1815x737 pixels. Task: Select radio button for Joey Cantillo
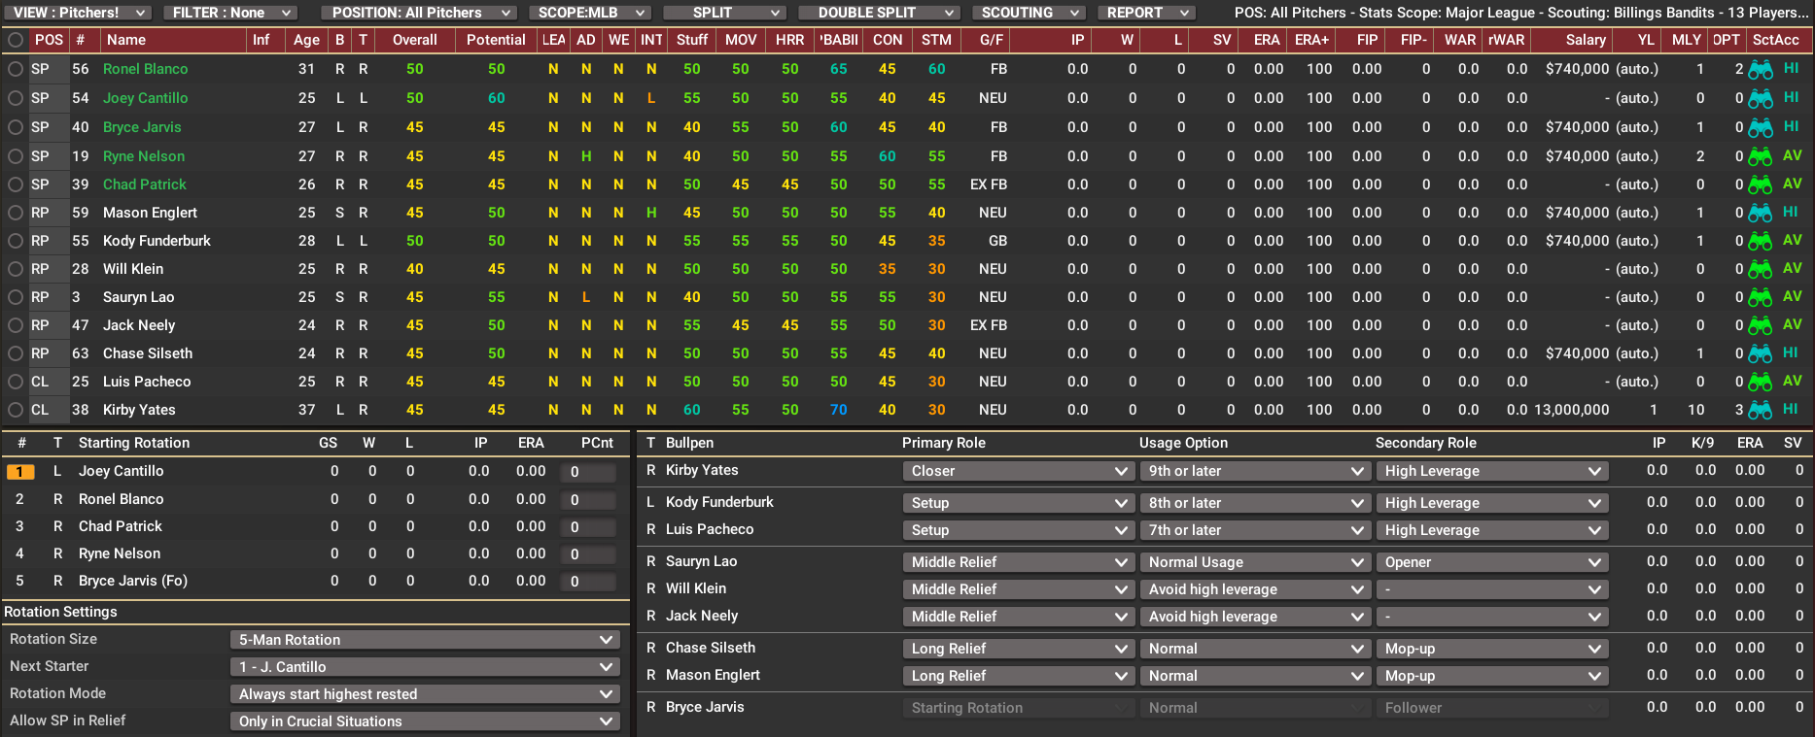16,98
